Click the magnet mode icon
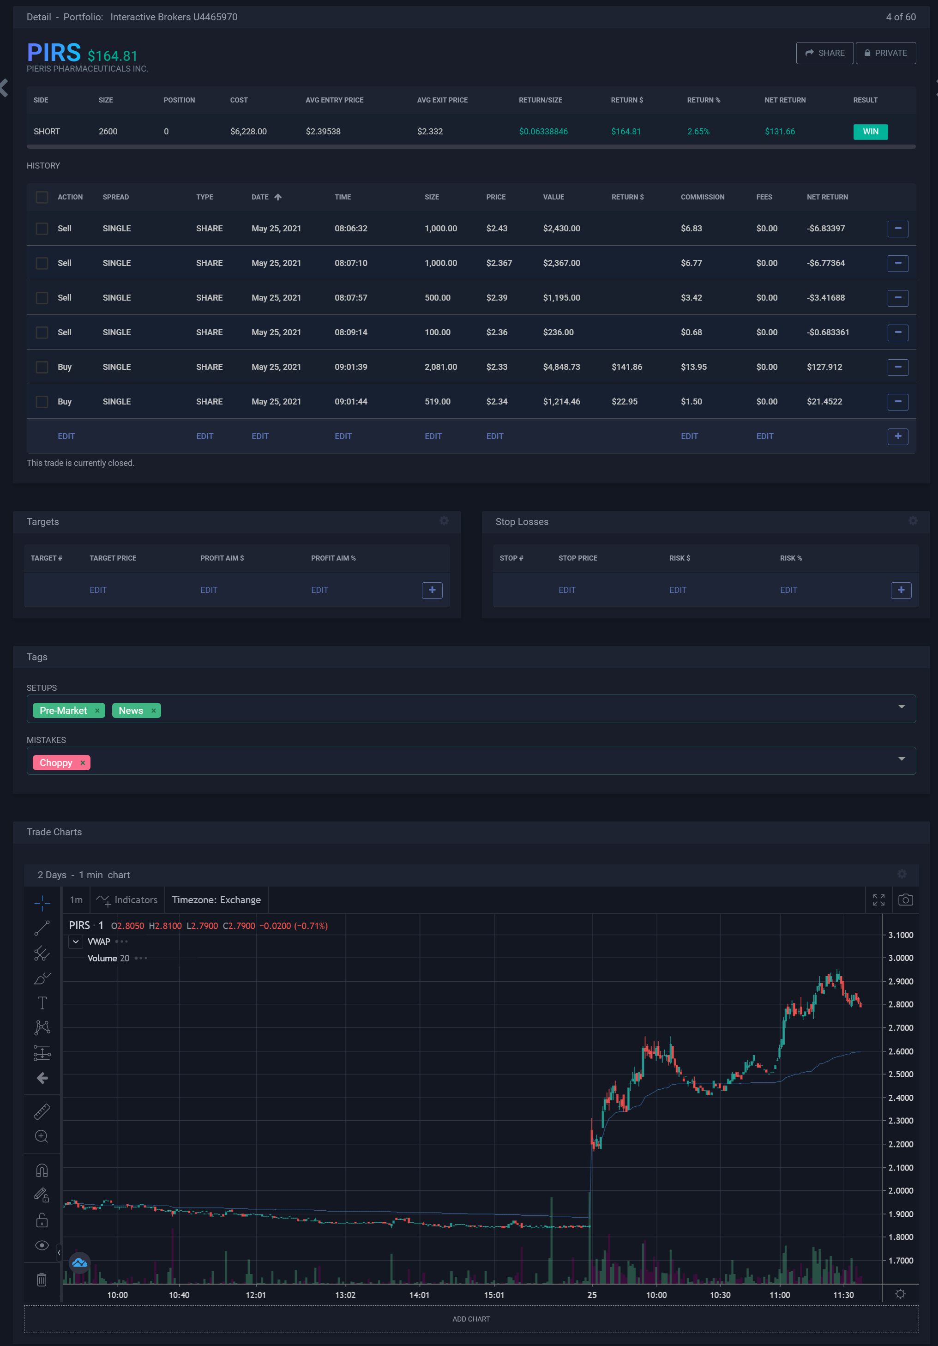This screenshot has height=1346, width=938. coord(42,1170)
